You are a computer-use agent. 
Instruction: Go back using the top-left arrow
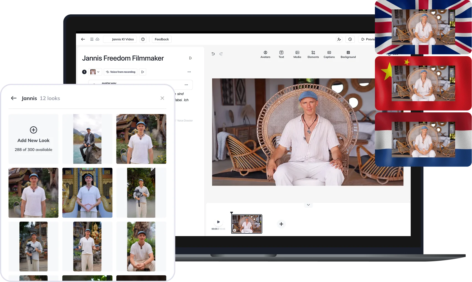[x=83, y=39]
